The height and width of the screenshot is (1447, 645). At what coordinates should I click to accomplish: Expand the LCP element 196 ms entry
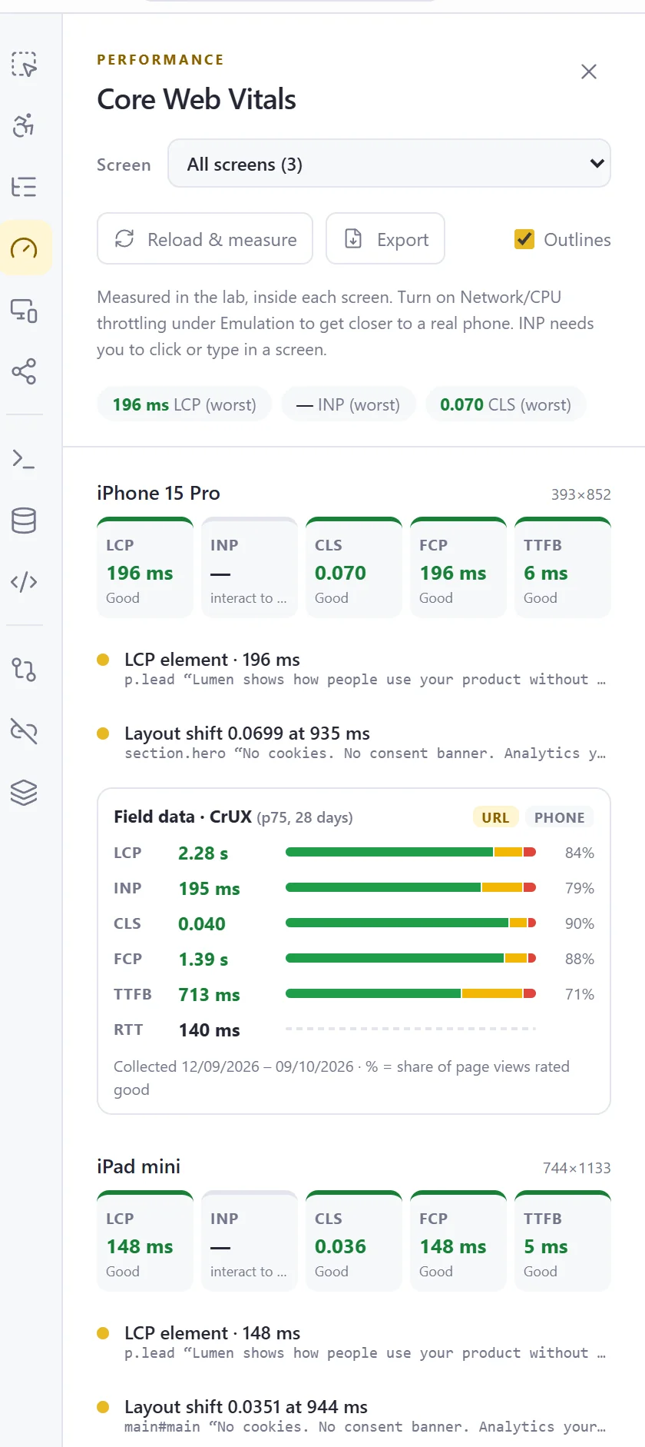click(353, 669)
